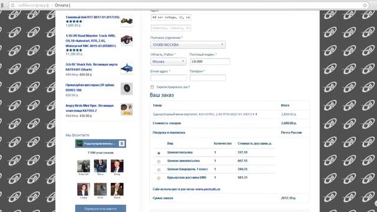Click the 348.25 delivery cost value
Viewport: 377px width, 212px height.
pyautogui.click(x=242, y=169)
